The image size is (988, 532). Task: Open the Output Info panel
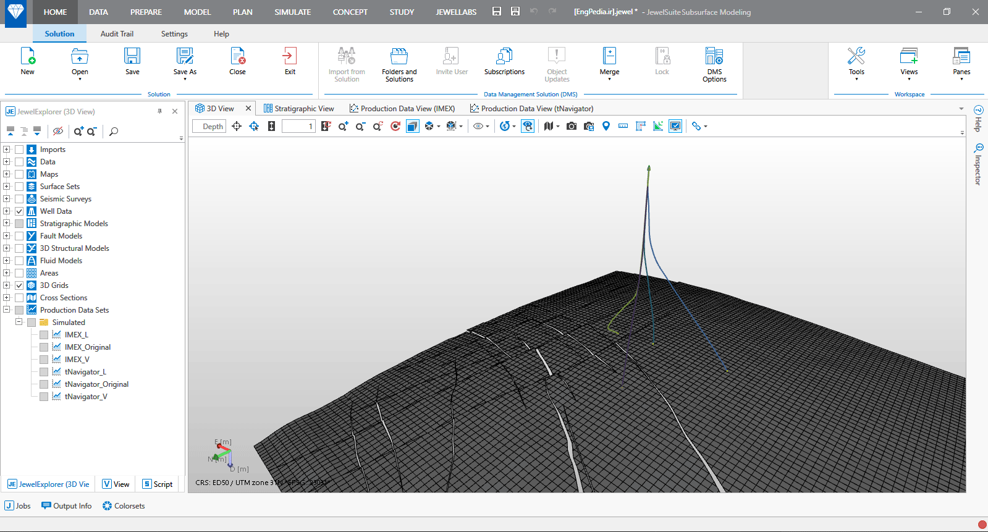coord(67,505)
